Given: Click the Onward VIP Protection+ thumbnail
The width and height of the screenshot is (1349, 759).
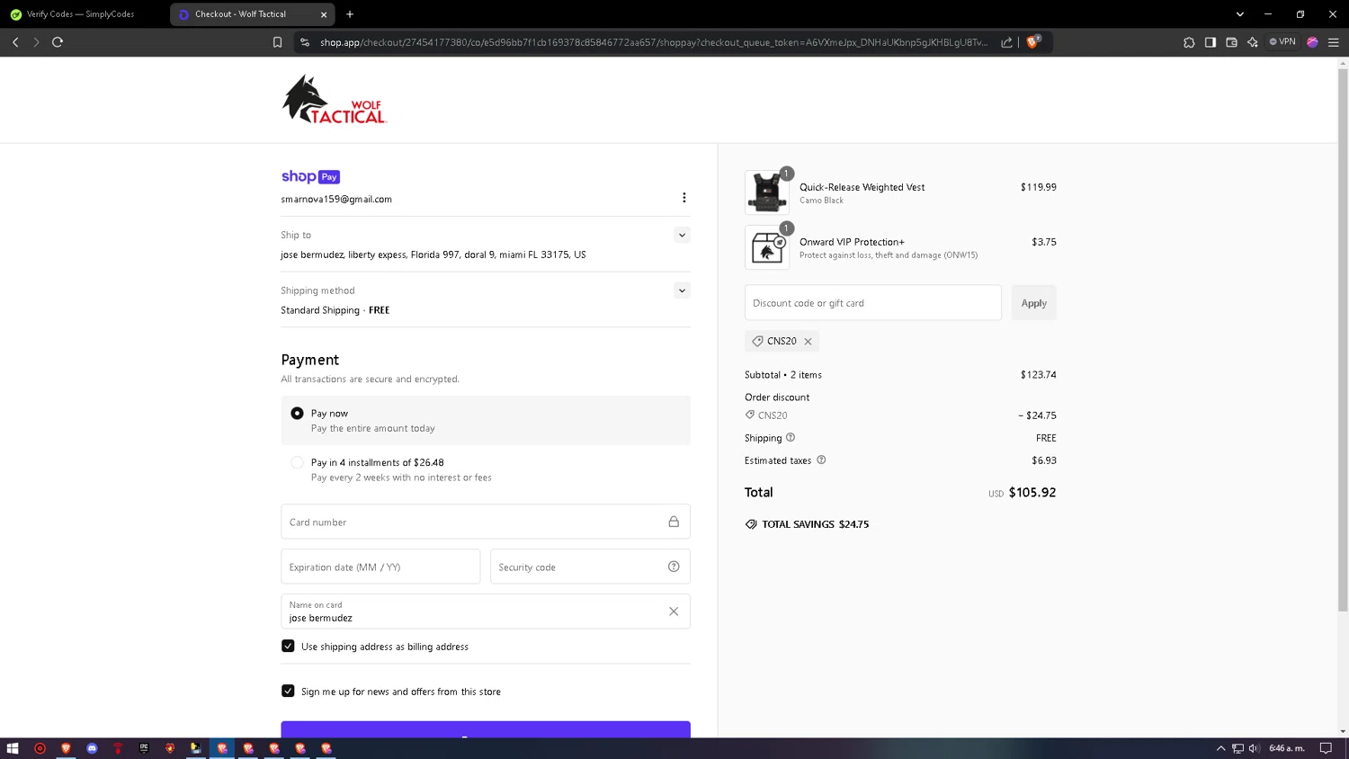Looking at the screenshot, I should [767, 247].
